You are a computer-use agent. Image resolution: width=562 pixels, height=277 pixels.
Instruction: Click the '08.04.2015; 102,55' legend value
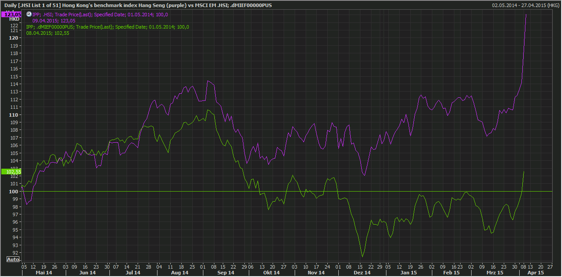pyautogui.click(x=48, y=33)
